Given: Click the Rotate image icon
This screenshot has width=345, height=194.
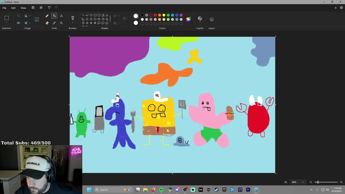Looking at the screenshot, I should tap(26, 16).
